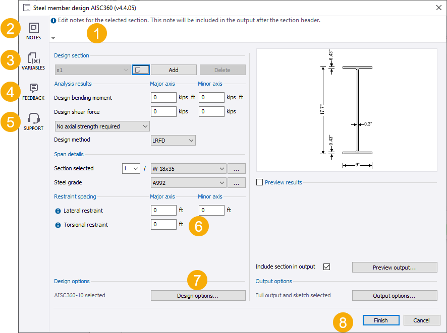Expand the notes area collapse arrow
This screenshot has width=447, height=333.
(53, 38)
